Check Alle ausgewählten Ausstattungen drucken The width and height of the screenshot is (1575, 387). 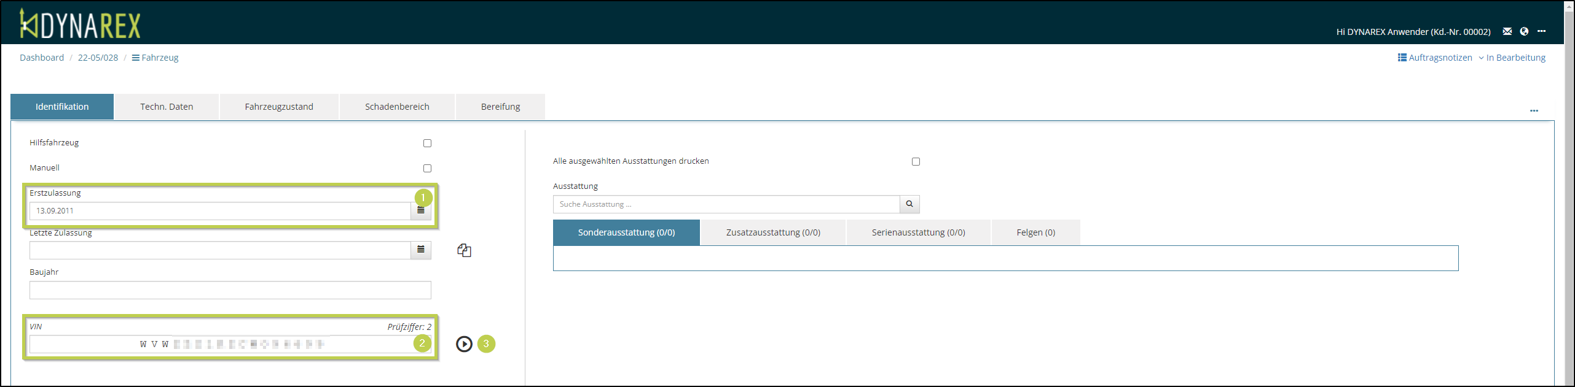click(916, 161)
